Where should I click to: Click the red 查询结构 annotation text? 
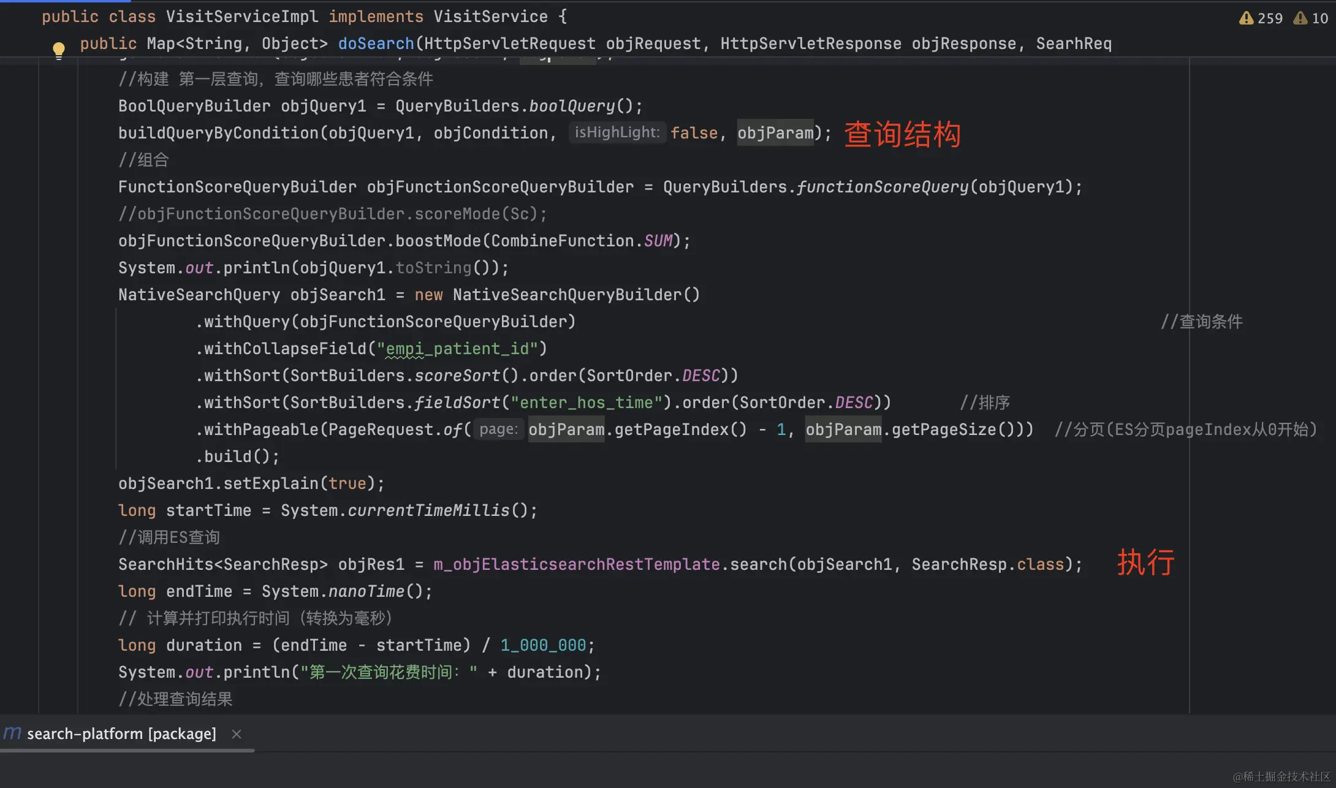click(902, 134)
